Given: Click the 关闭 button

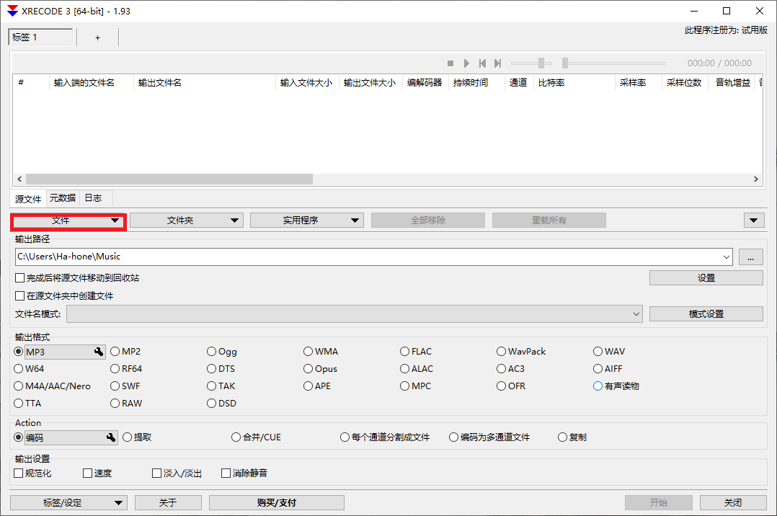Looking at the screenshot, I should (x=733, y=502).
